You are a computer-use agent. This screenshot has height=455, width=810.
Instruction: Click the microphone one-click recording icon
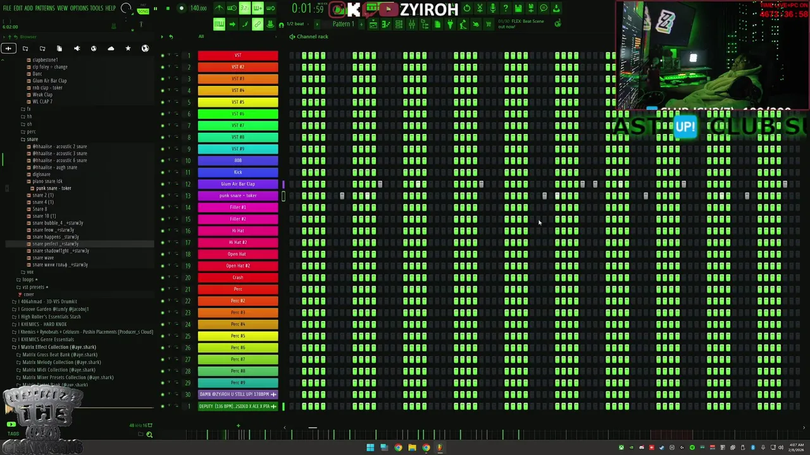[492, 8]
